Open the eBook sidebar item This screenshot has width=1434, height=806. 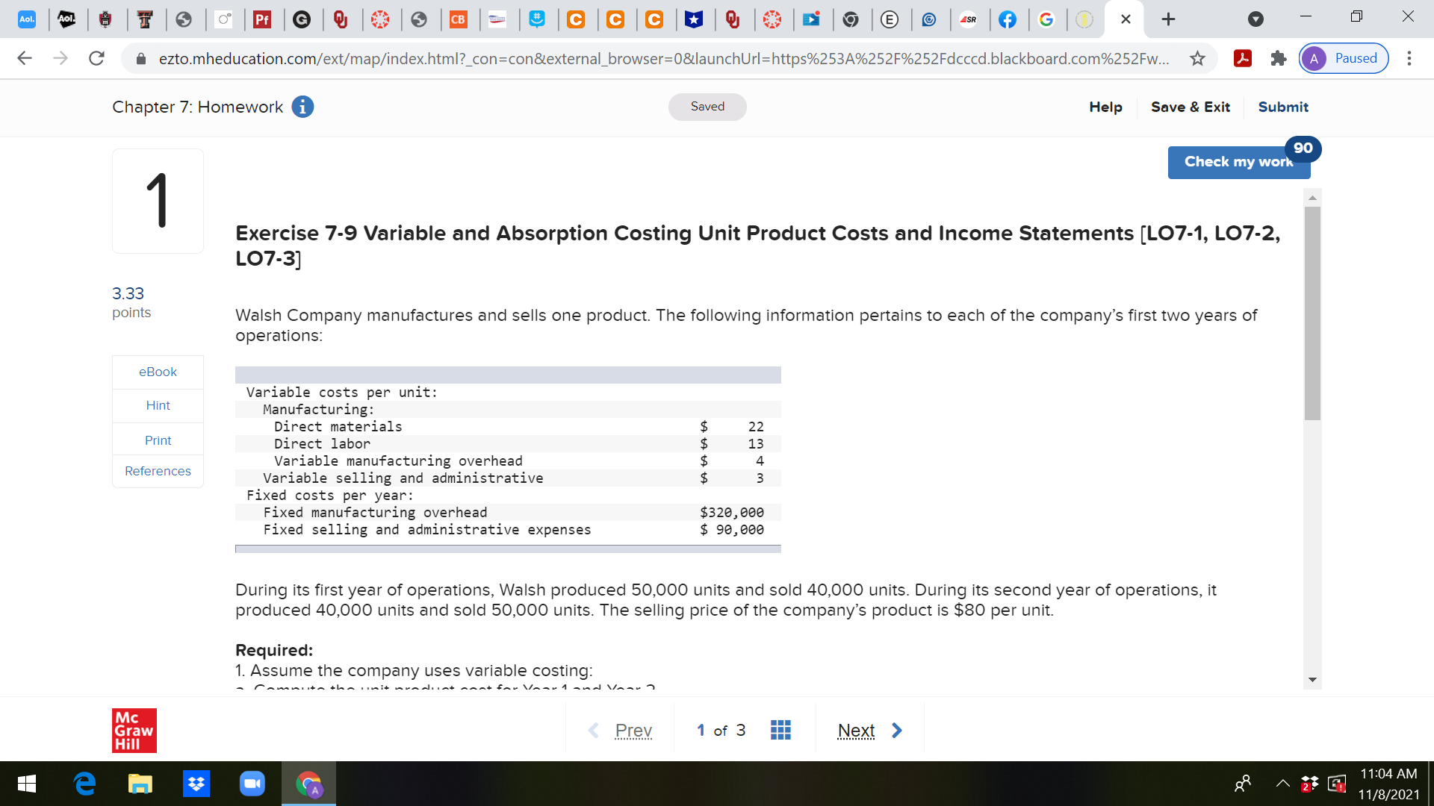pyautogui.click(x=158, y=372)
